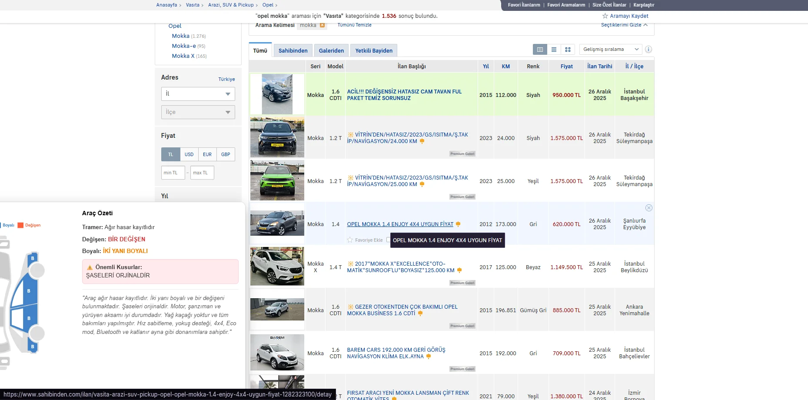This screenshot has height=400, width=808.
Task: Click the Favoriye Ekle star icon
Action: click(350, 240)
